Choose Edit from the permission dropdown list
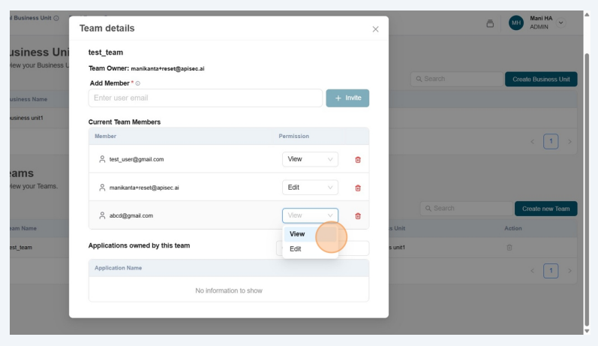This screenshot has width=598, height=346. point(296,249)
